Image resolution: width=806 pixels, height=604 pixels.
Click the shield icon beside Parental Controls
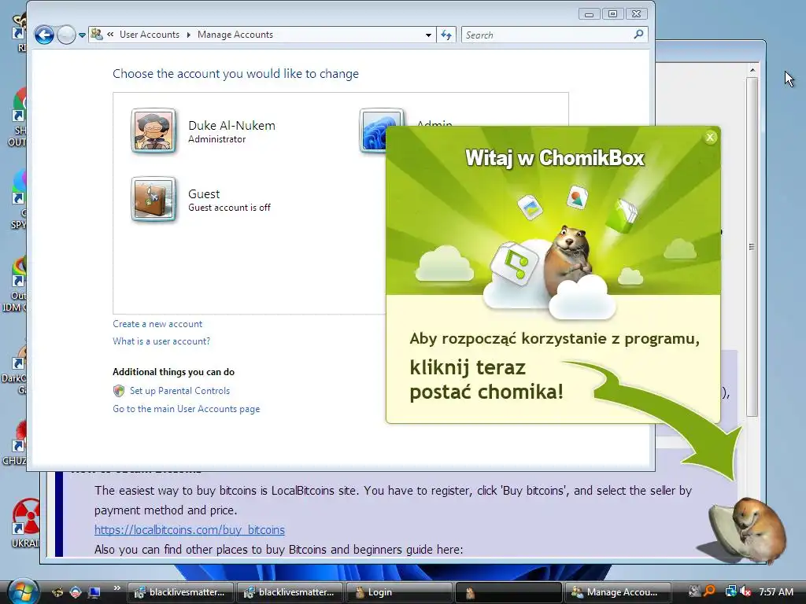tap(119, 391)
